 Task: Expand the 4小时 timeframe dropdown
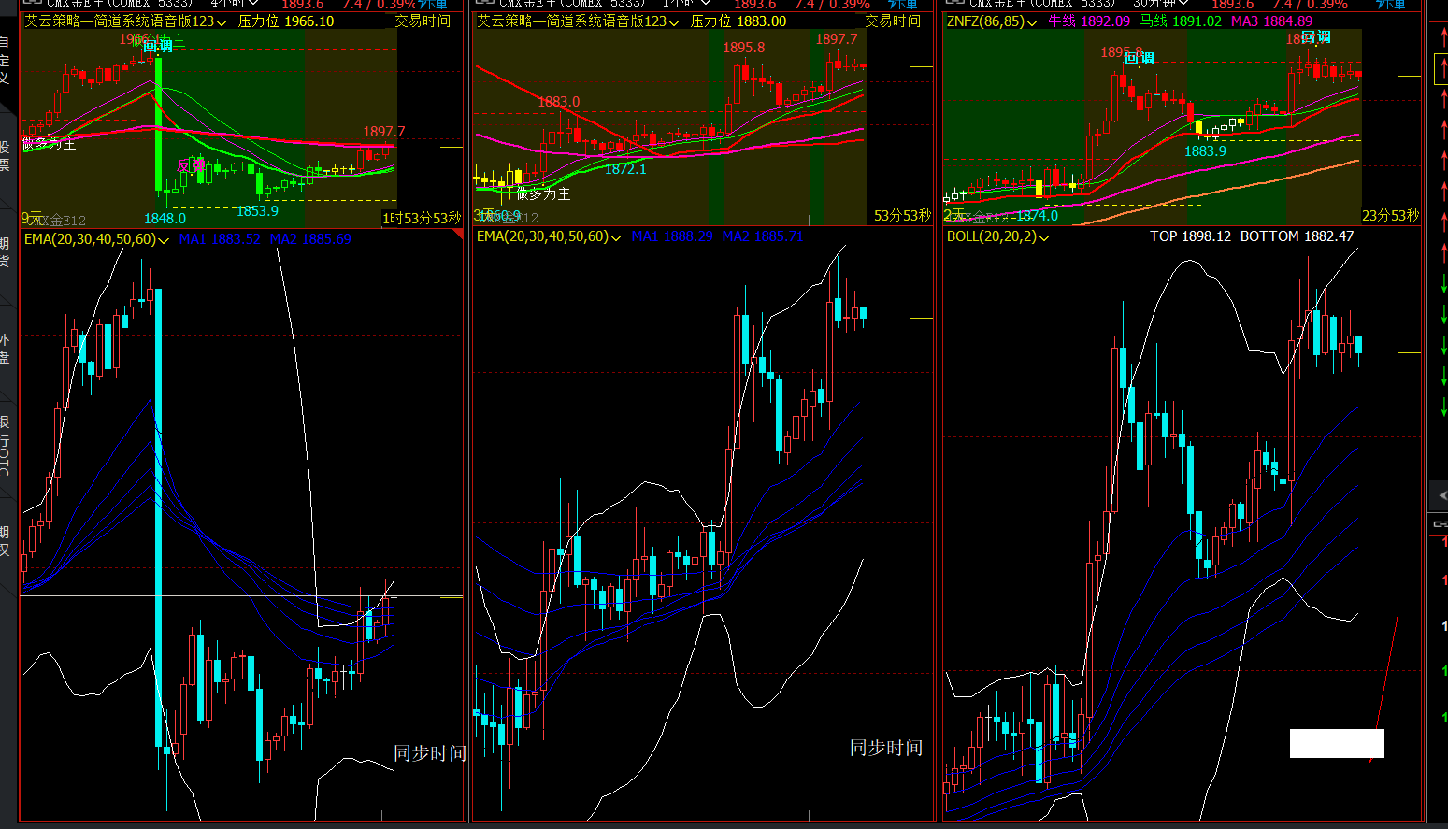click(234, 4)
